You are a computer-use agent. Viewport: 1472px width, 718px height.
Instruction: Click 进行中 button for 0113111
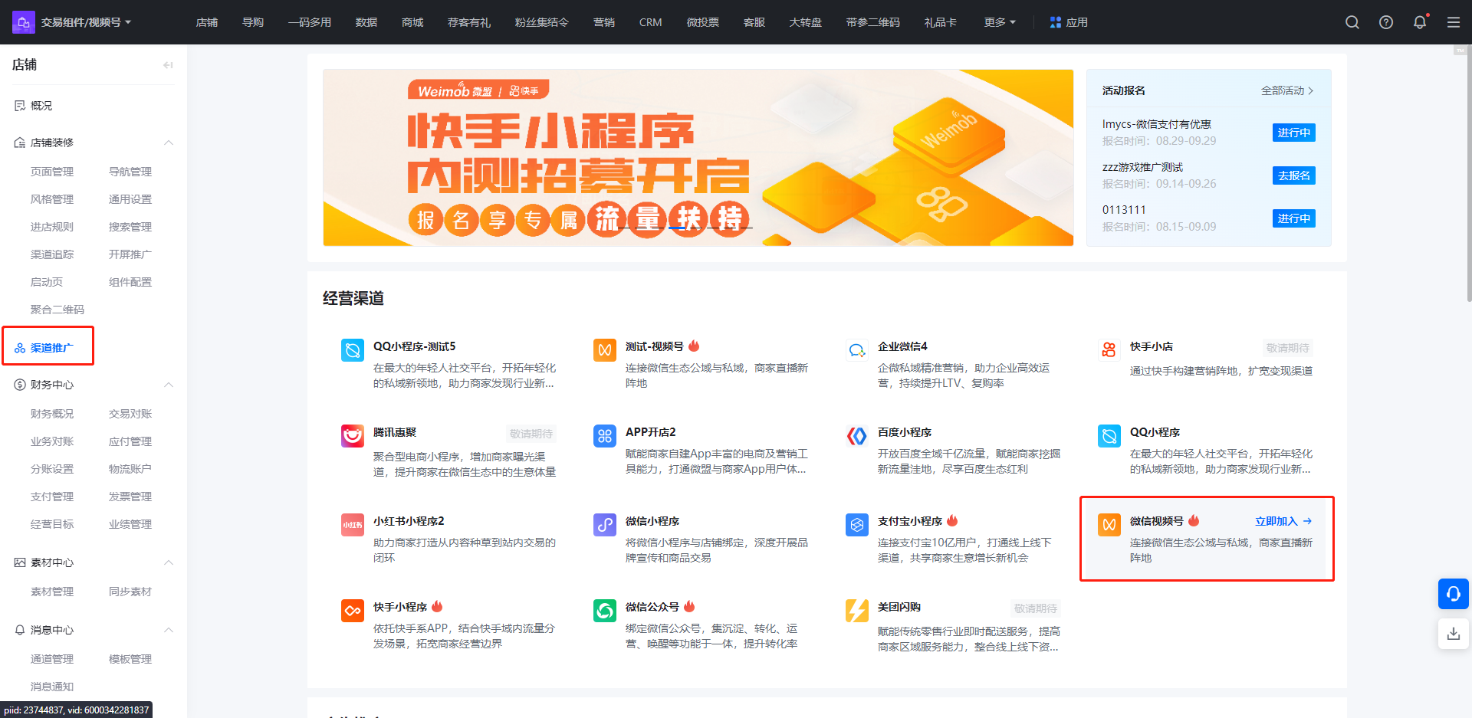click(1294, 218)
